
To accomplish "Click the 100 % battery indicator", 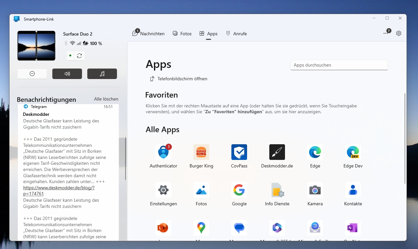I will tap(92, 43).
